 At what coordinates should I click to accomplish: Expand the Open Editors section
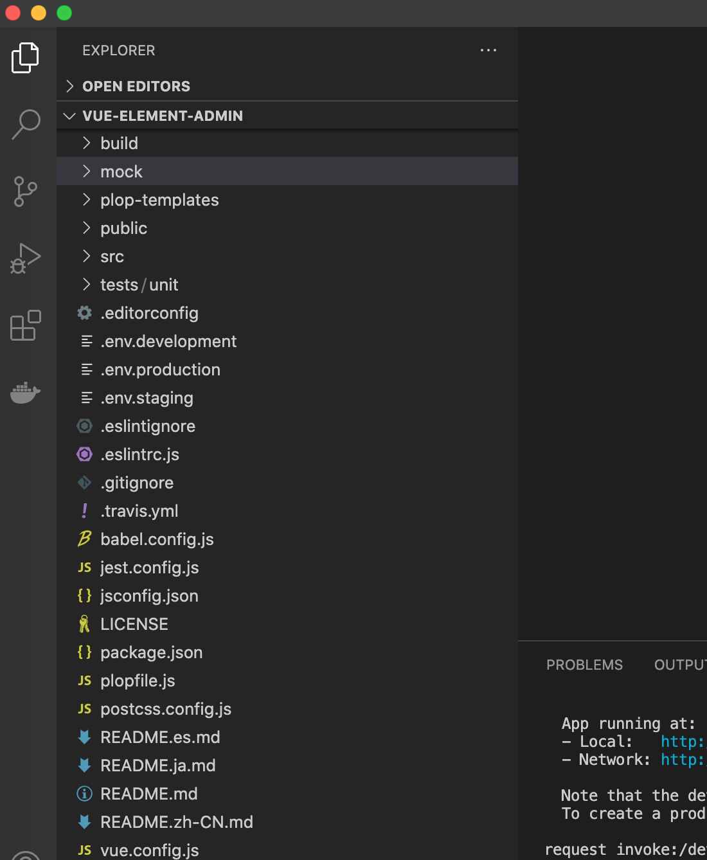(287, 86)
